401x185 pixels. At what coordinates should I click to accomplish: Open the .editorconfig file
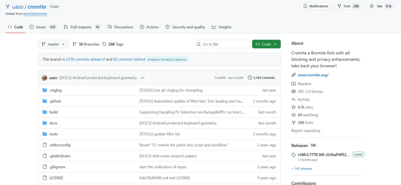pyautogui.click(x=60, y=145)
